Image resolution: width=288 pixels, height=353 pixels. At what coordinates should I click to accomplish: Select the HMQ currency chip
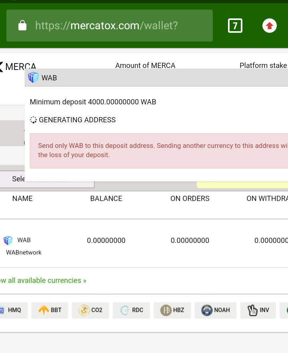[14, 310]
